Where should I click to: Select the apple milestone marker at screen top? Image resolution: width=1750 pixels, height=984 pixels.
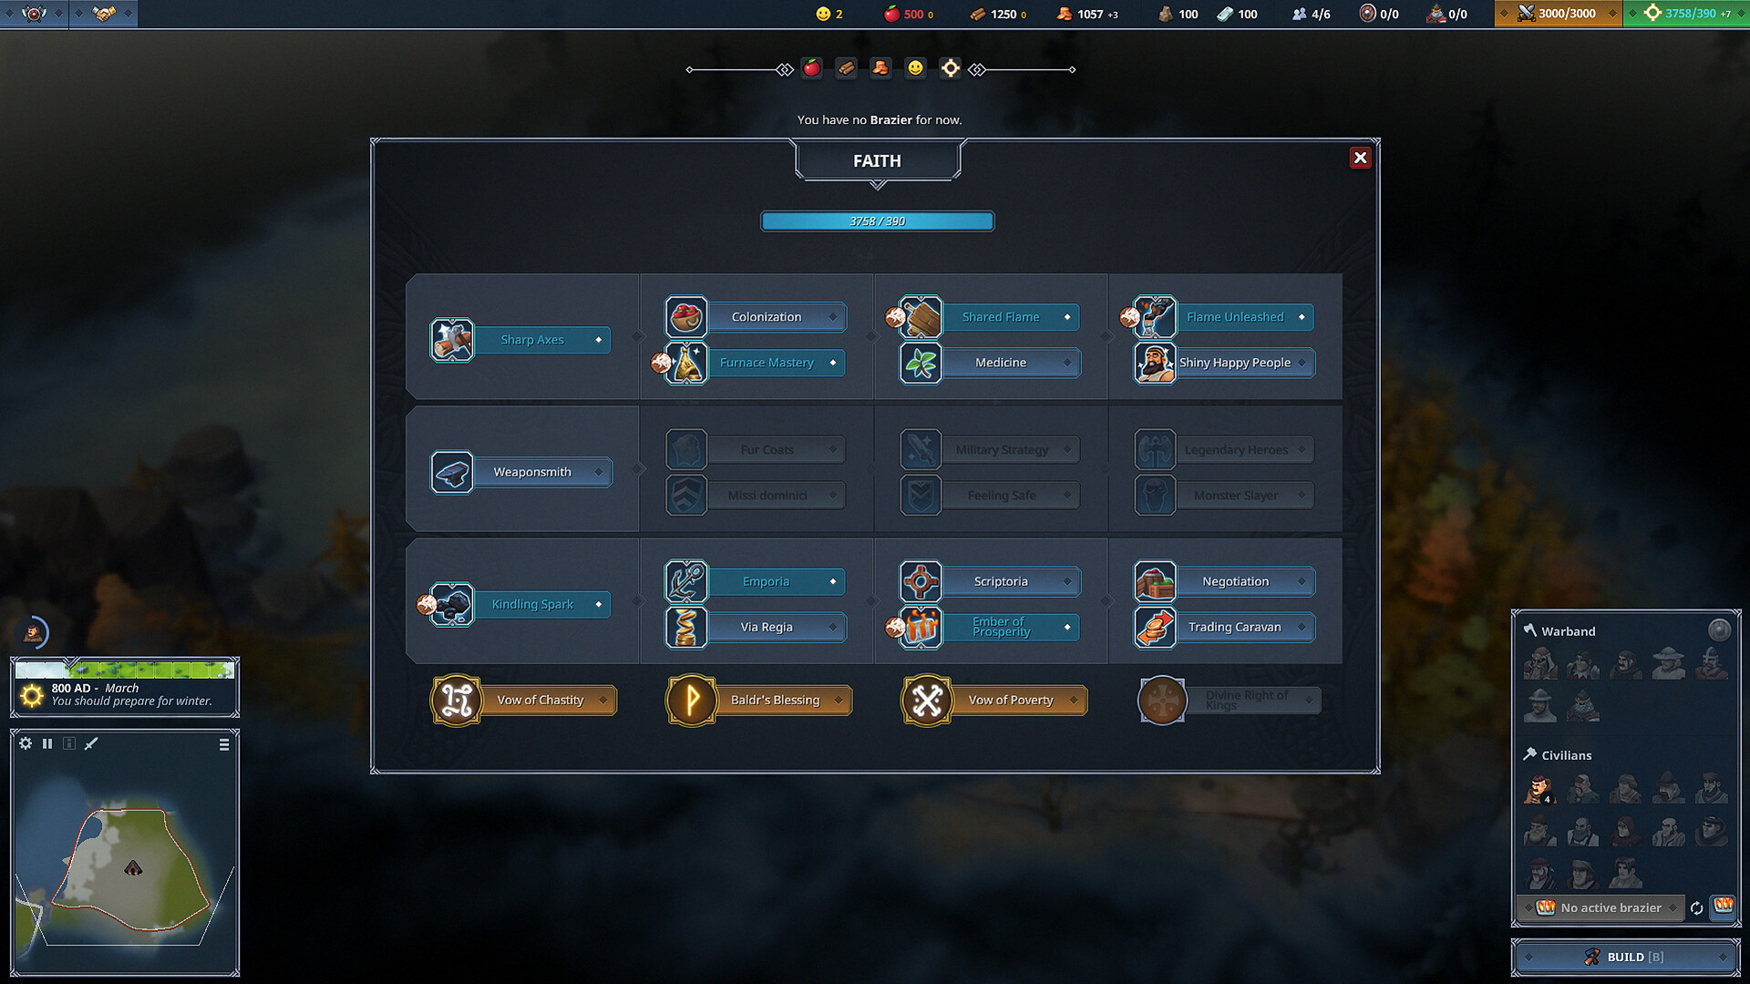(x=810, y=67)
